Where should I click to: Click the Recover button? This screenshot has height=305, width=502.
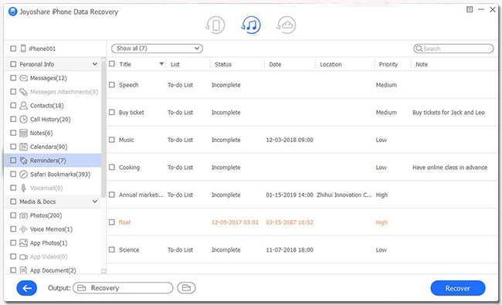(458, 288)
